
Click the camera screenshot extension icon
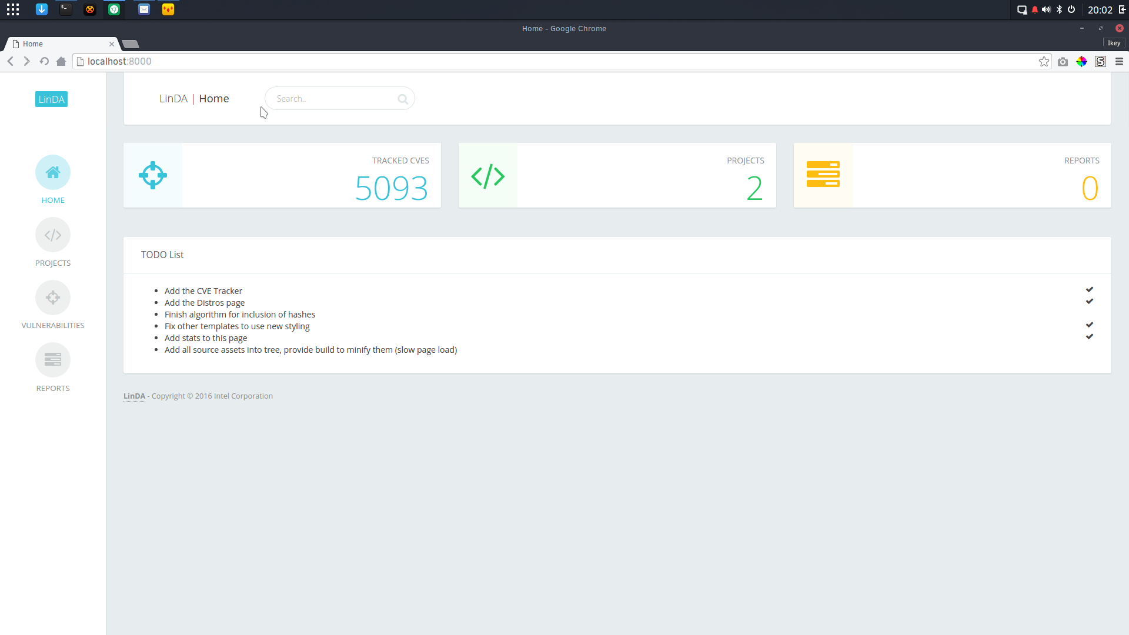pyautogui.click(x=1063, y=62)
